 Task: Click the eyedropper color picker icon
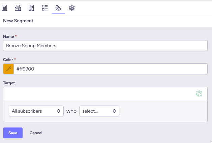coord(8,69)
